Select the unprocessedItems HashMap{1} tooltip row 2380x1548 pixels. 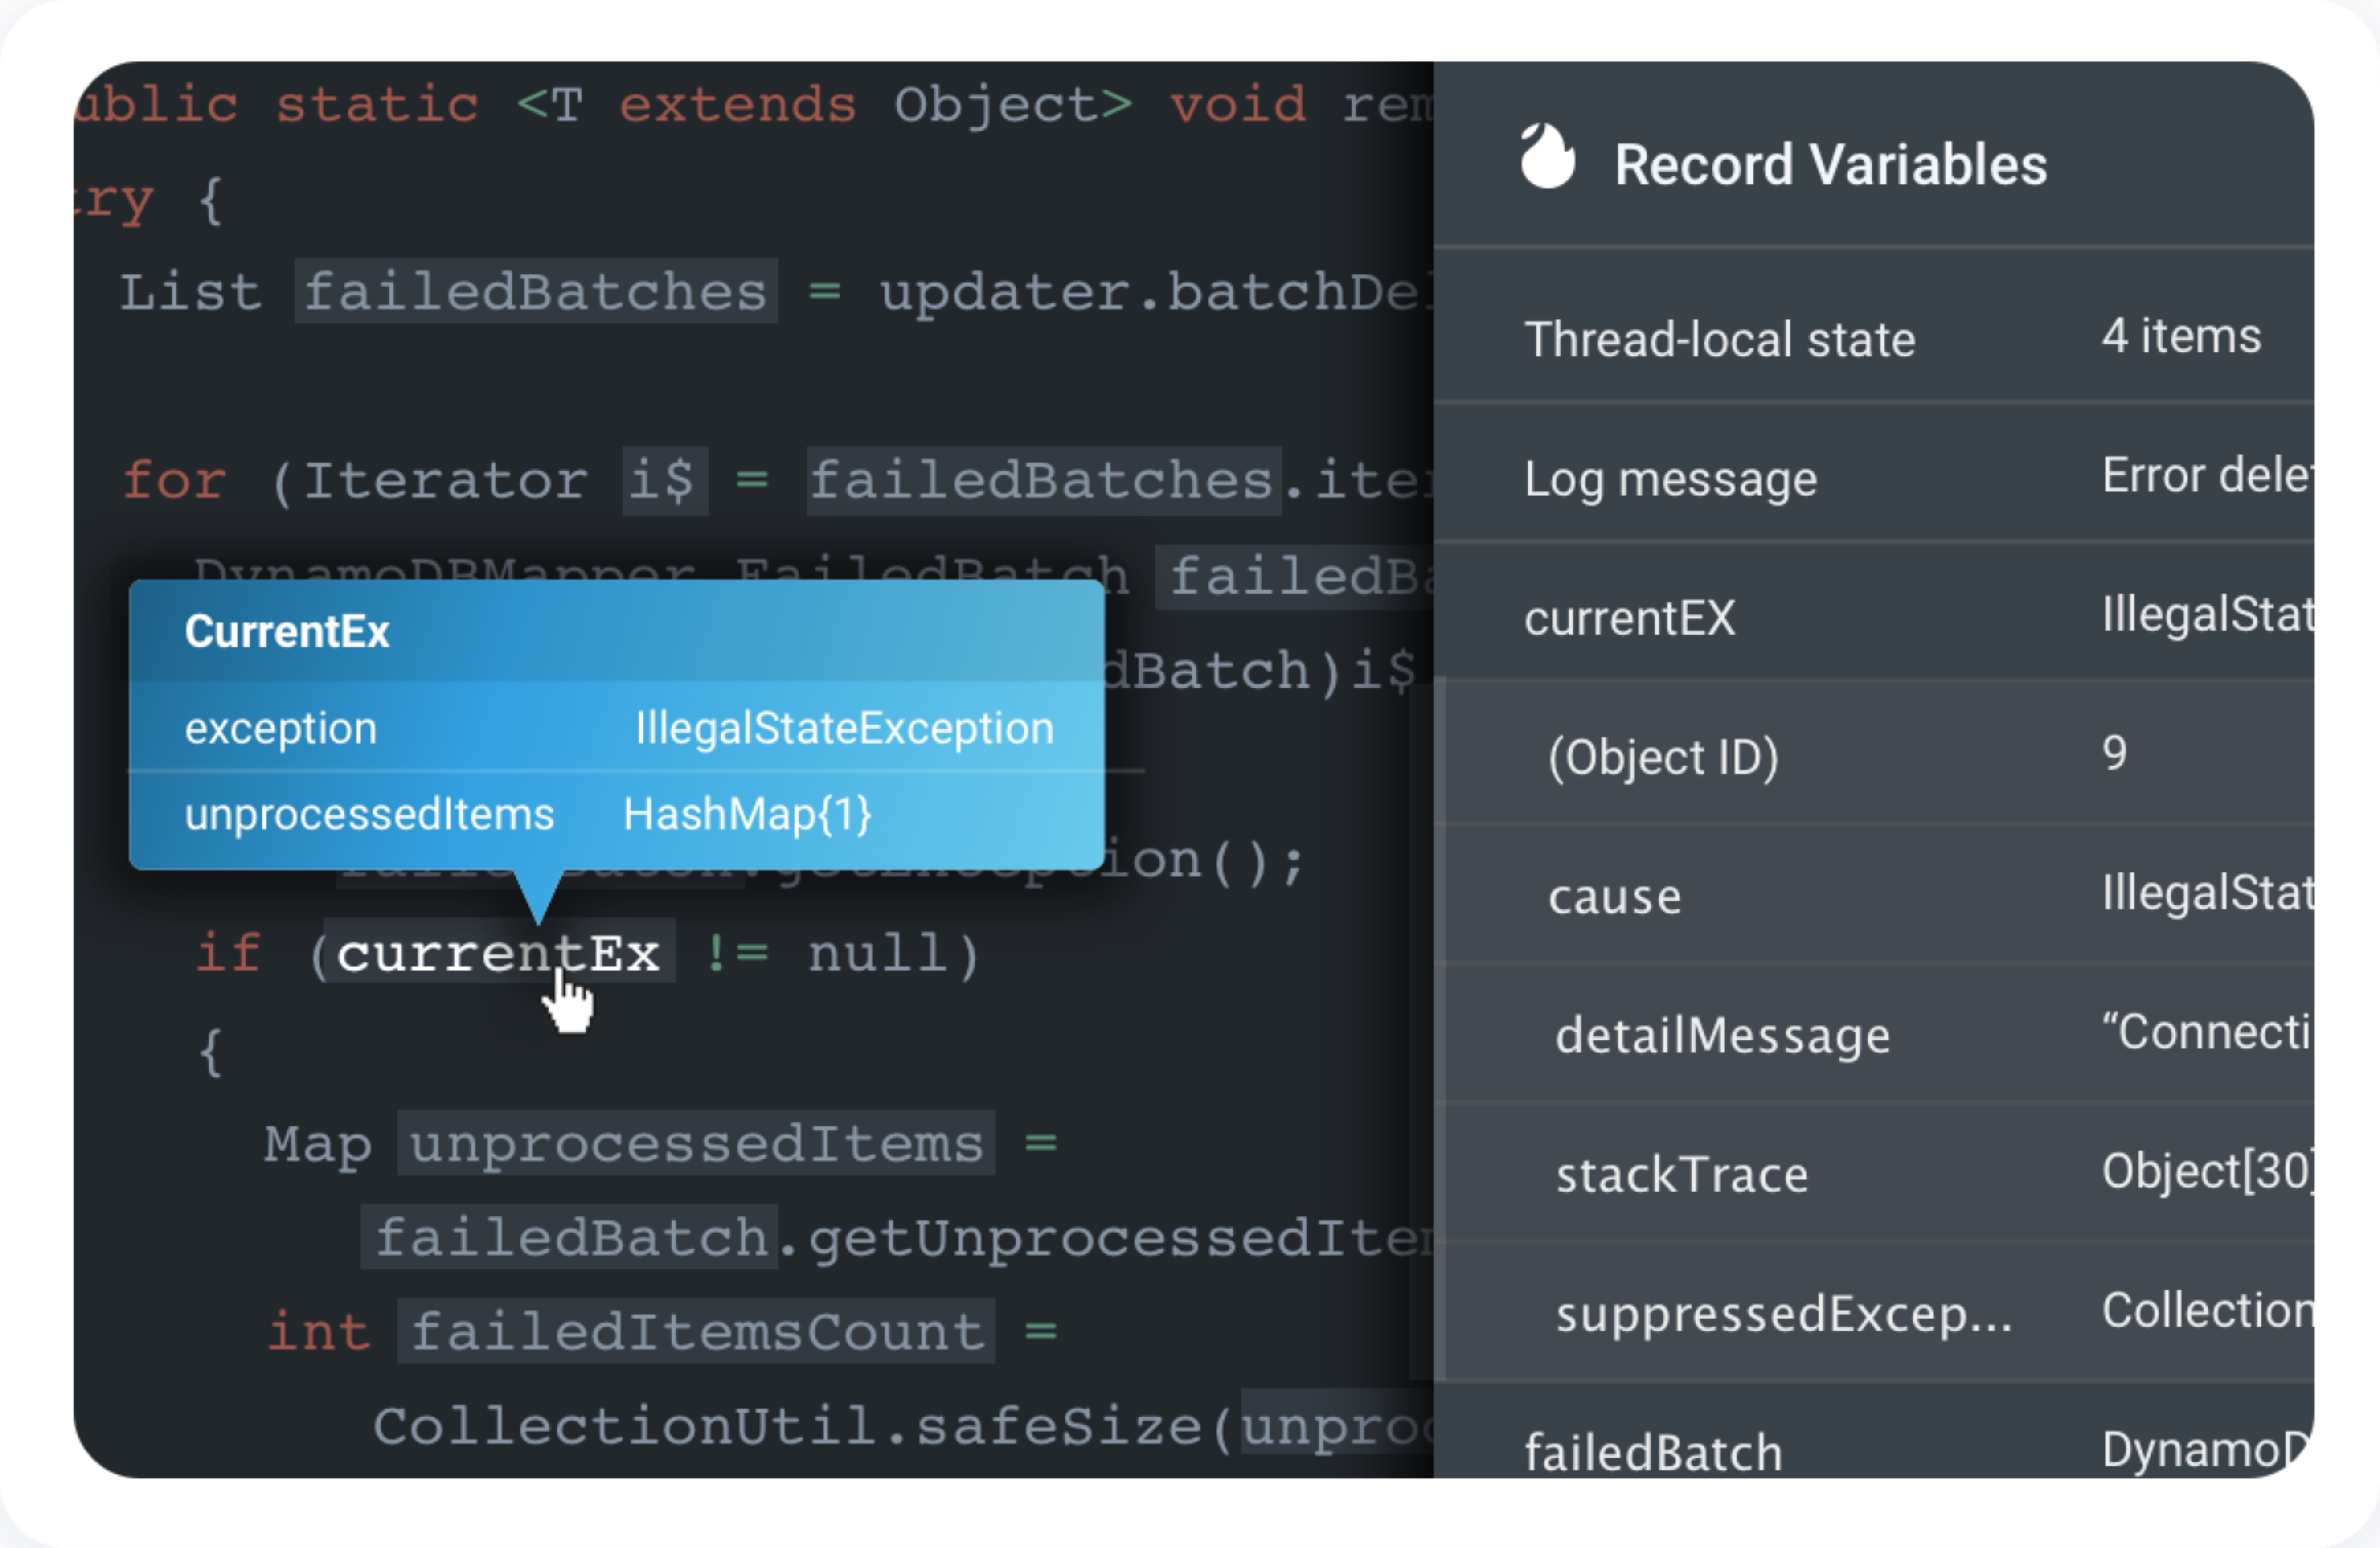pyautogui.click(x=617, y=814)
